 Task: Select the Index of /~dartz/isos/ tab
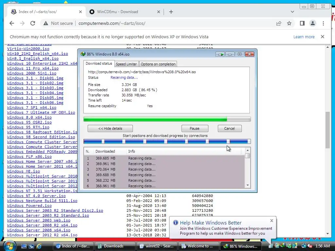(46, 12)
